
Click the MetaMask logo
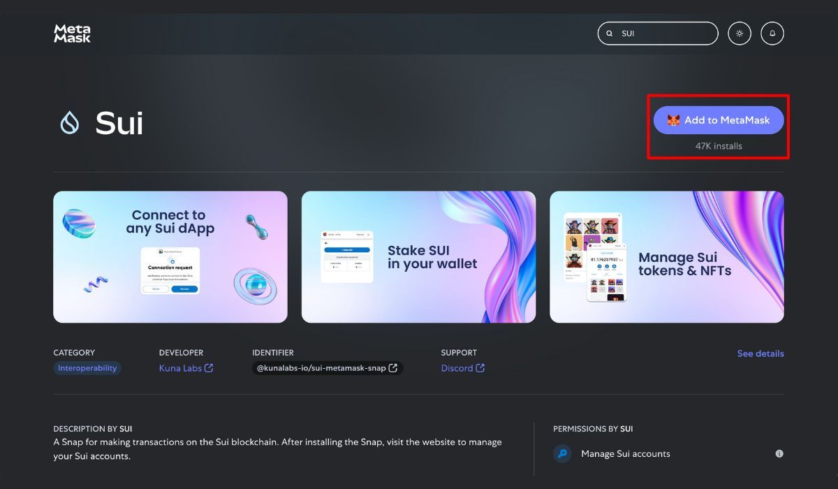(x=73, y=34)
